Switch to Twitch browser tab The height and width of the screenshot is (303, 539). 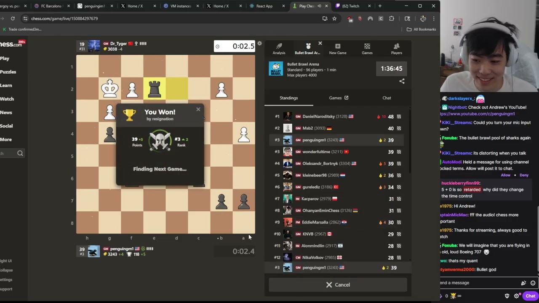tap(351, 6)
